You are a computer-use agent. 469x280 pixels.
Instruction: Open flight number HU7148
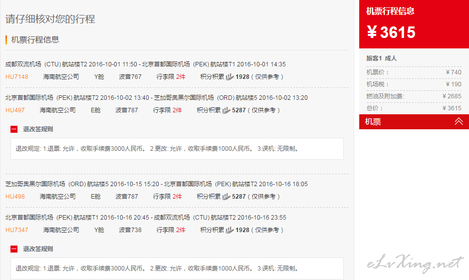17,77
